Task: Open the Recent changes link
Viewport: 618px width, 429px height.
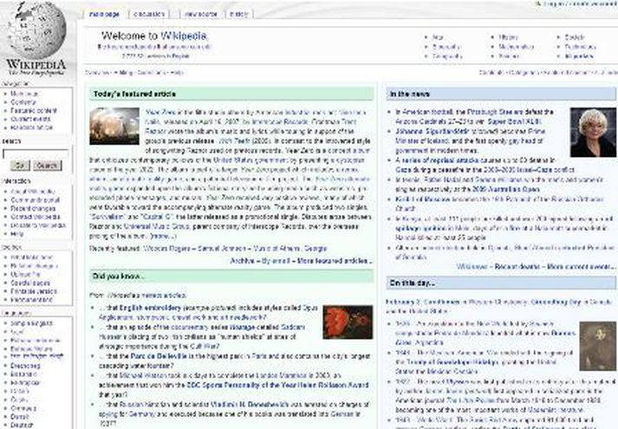Action: 33,208
